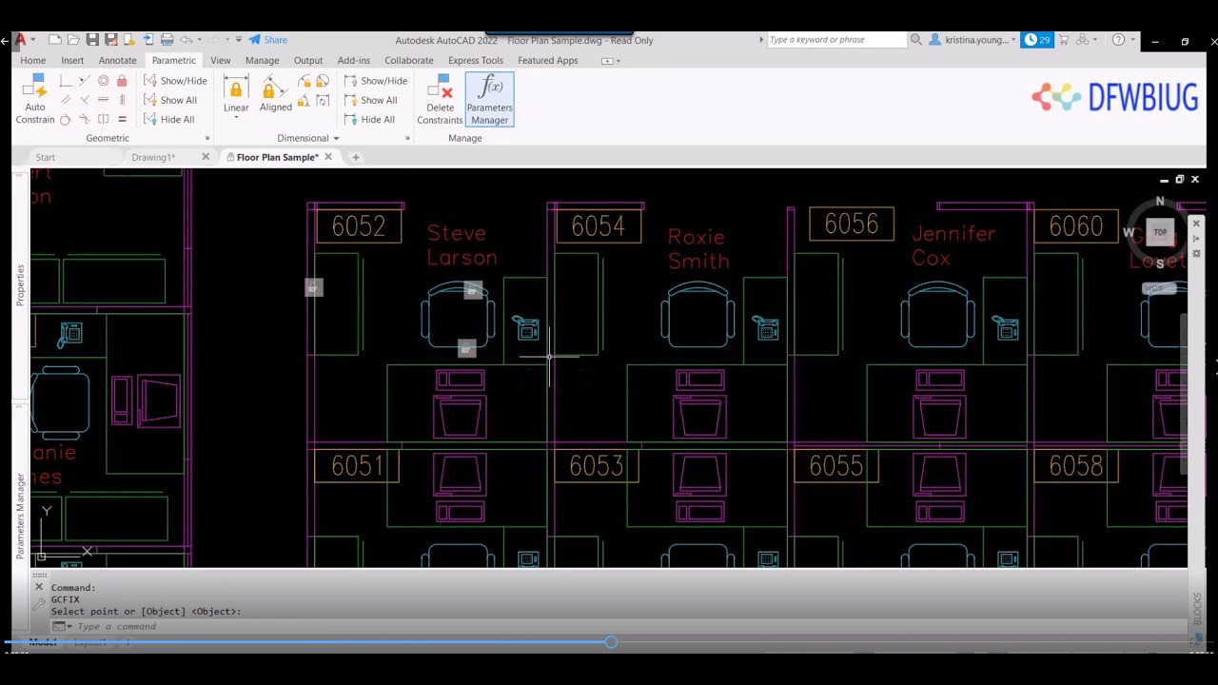Close the Drawing1 tab

coord(206,157)
